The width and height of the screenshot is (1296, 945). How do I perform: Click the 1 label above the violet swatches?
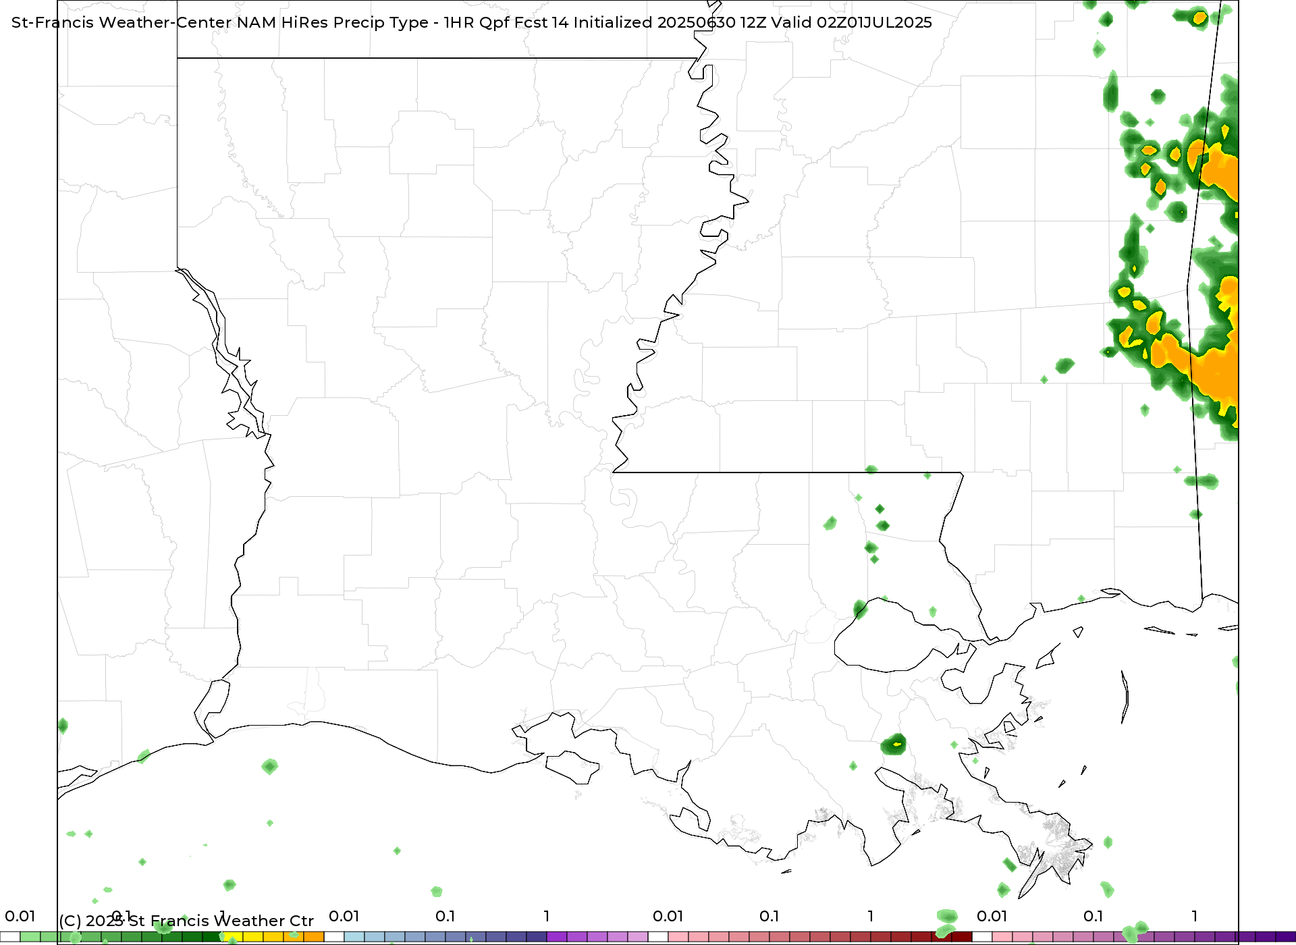click(547, 916)
